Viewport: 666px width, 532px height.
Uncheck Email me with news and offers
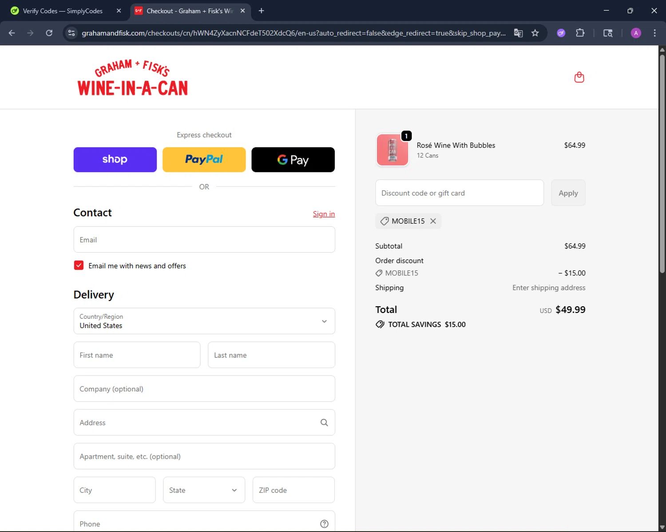coord(79,265)
